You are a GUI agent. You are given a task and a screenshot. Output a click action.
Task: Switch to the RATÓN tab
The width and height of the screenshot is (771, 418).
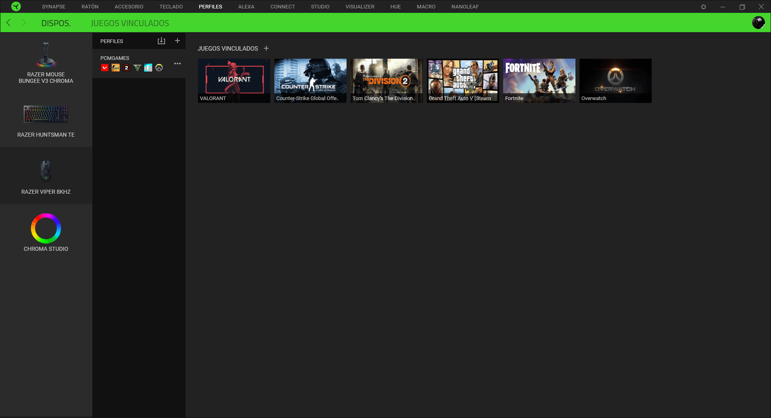tap(90, 6)
